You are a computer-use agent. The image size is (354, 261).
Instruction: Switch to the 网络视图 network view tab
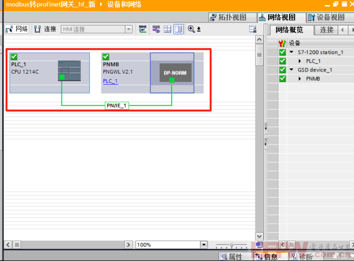pyautogui.click(x=281, y=17)
